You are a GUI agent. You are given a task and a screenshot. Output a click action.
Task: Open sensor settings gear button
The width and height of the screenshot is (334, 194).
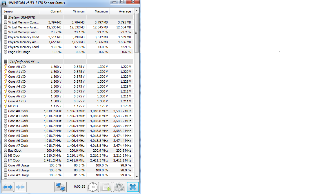[x=119, y=187]
